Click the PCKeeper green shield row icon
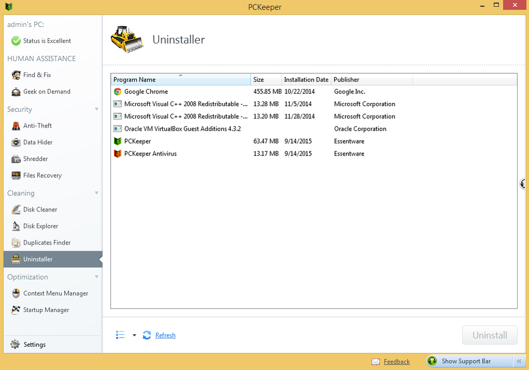This screenshot has width=529, height=370. coord(117,141)
